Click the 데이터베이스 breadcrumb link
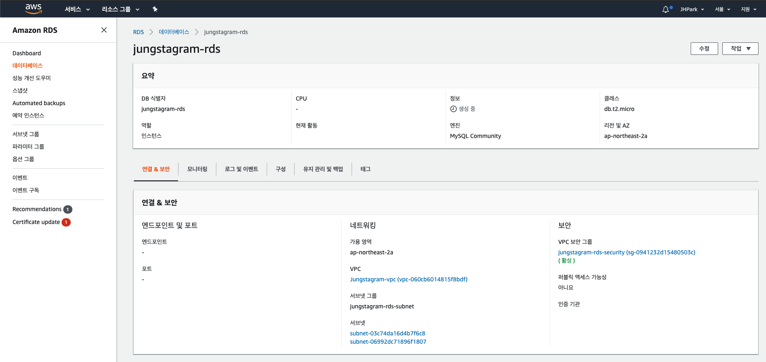This screenshot has height=362, width=766. coord(174,32)
